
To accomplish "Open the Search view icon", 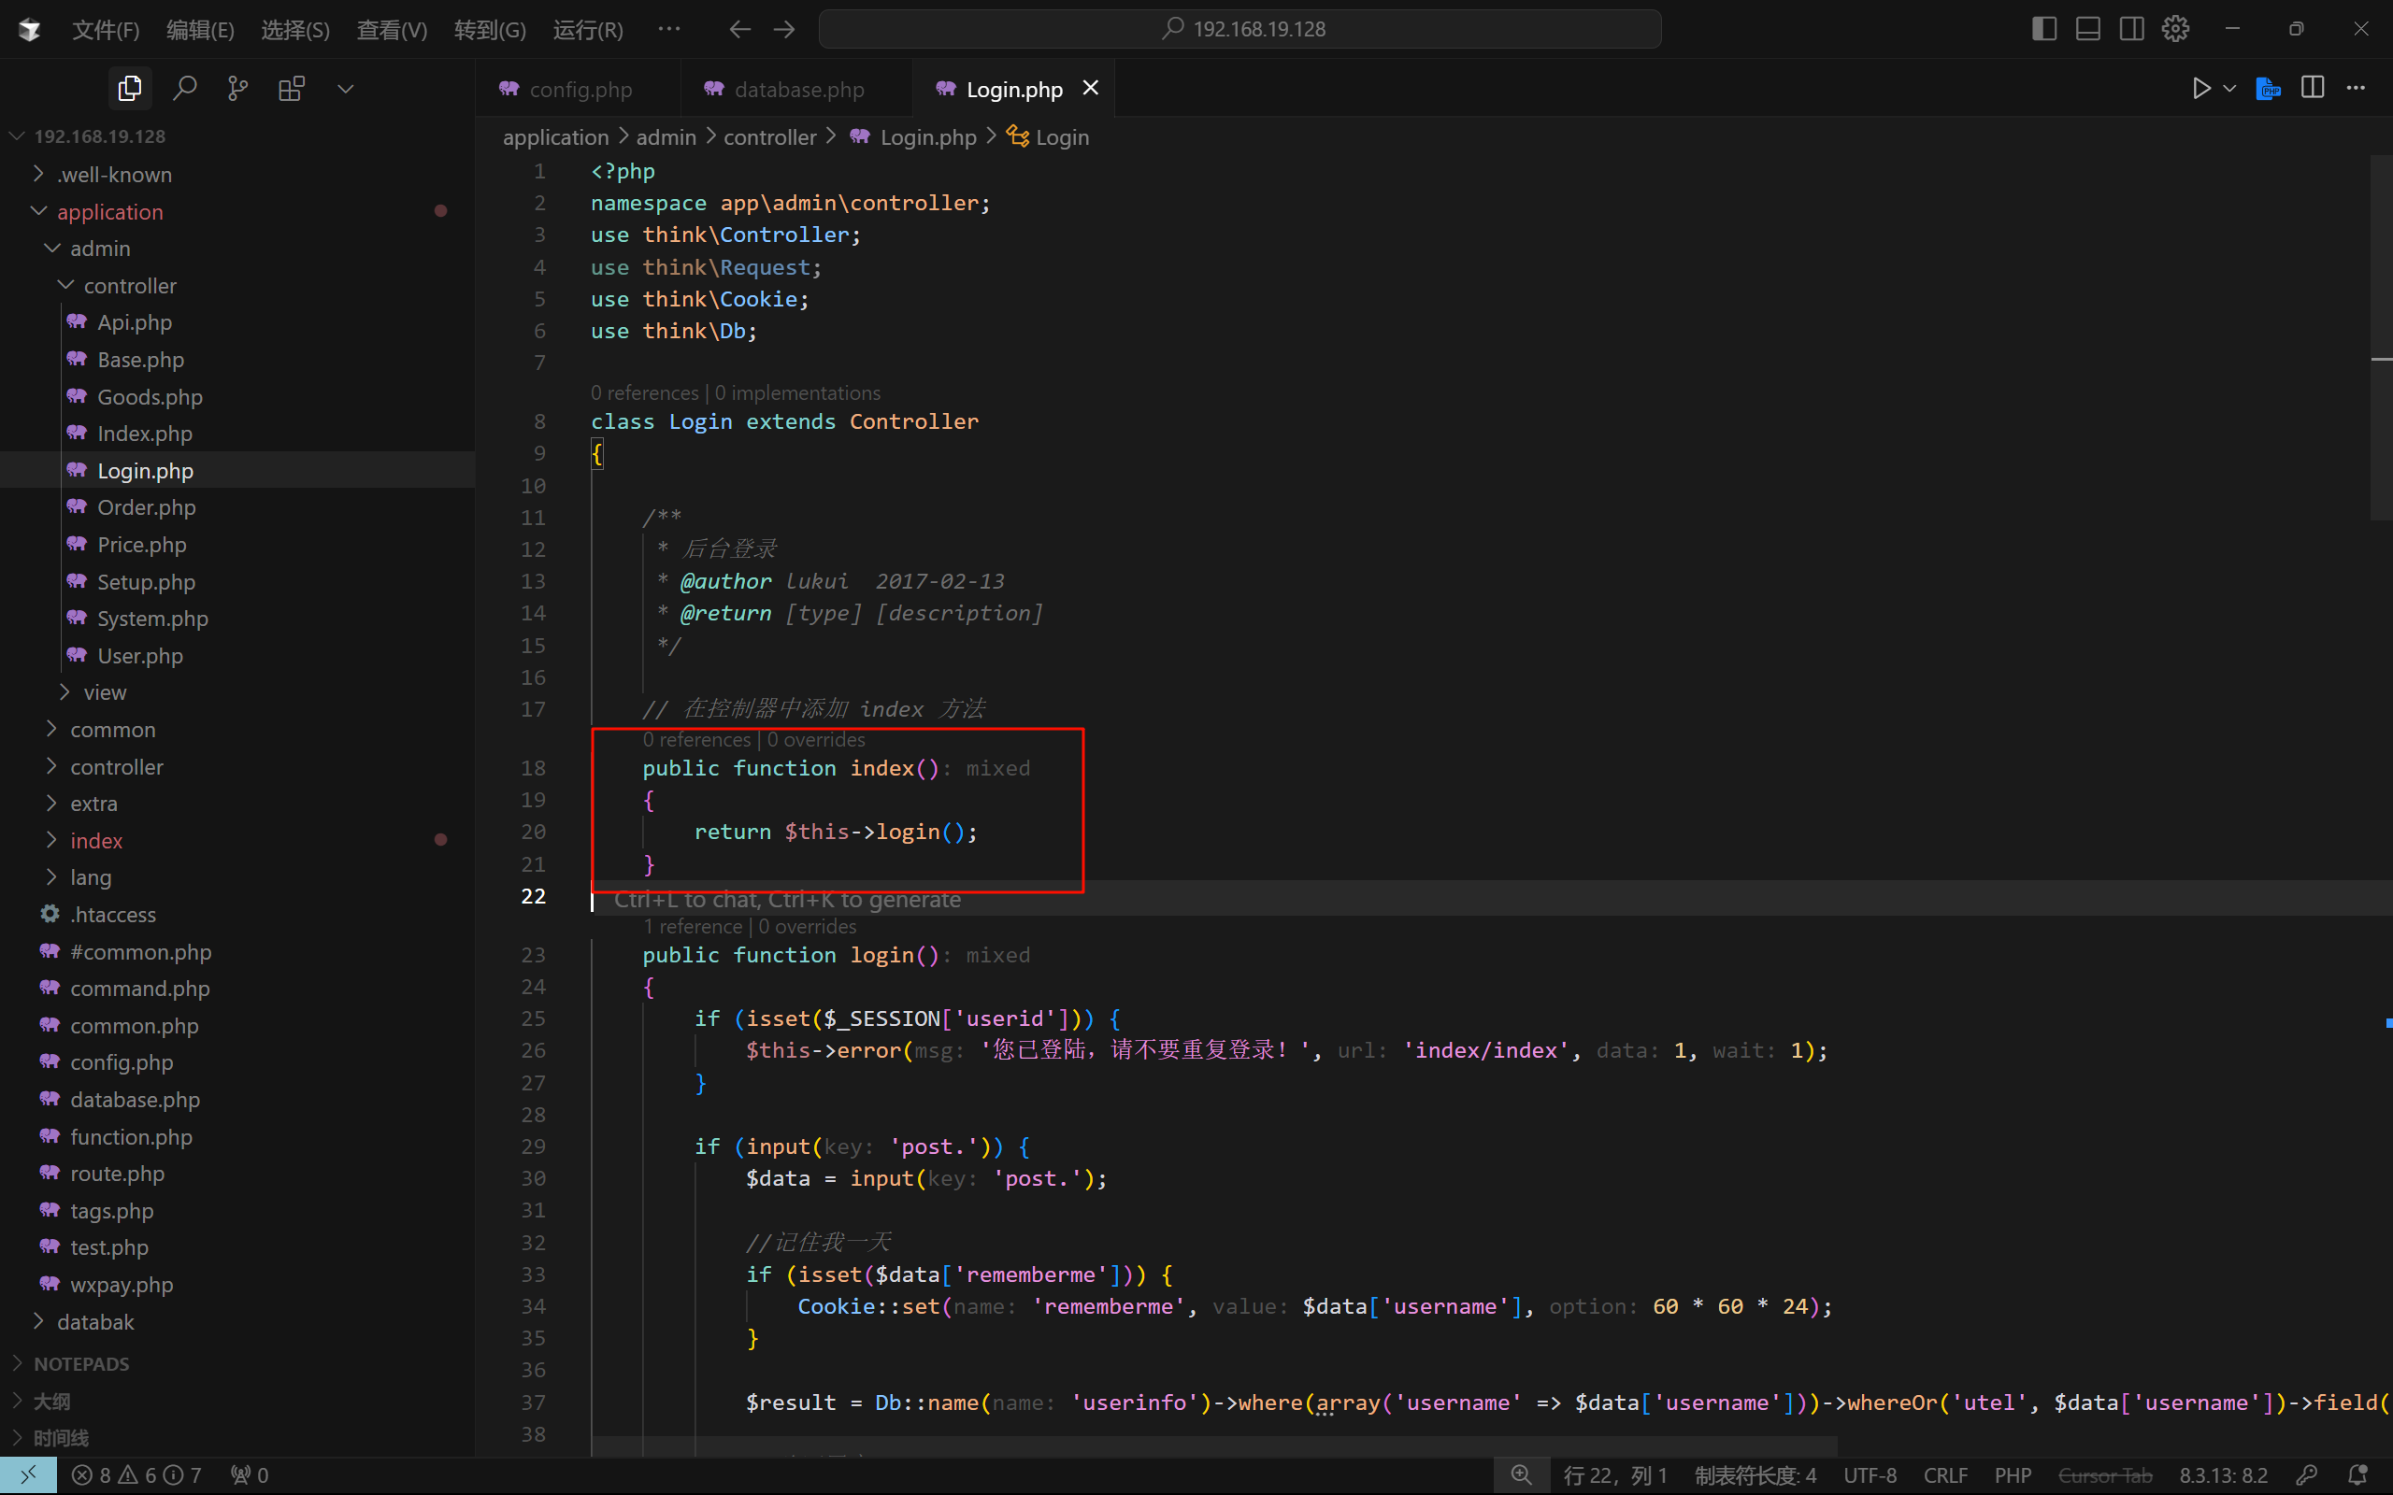I will [184, 89].
